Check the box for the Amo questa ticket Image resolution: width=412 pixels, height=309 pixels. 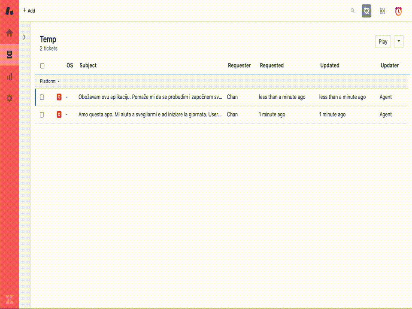click(x=42, y=115)
